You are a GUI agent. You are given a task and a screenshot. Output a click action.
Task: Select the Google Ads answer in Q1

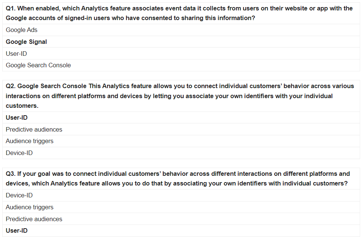point(22,30)
